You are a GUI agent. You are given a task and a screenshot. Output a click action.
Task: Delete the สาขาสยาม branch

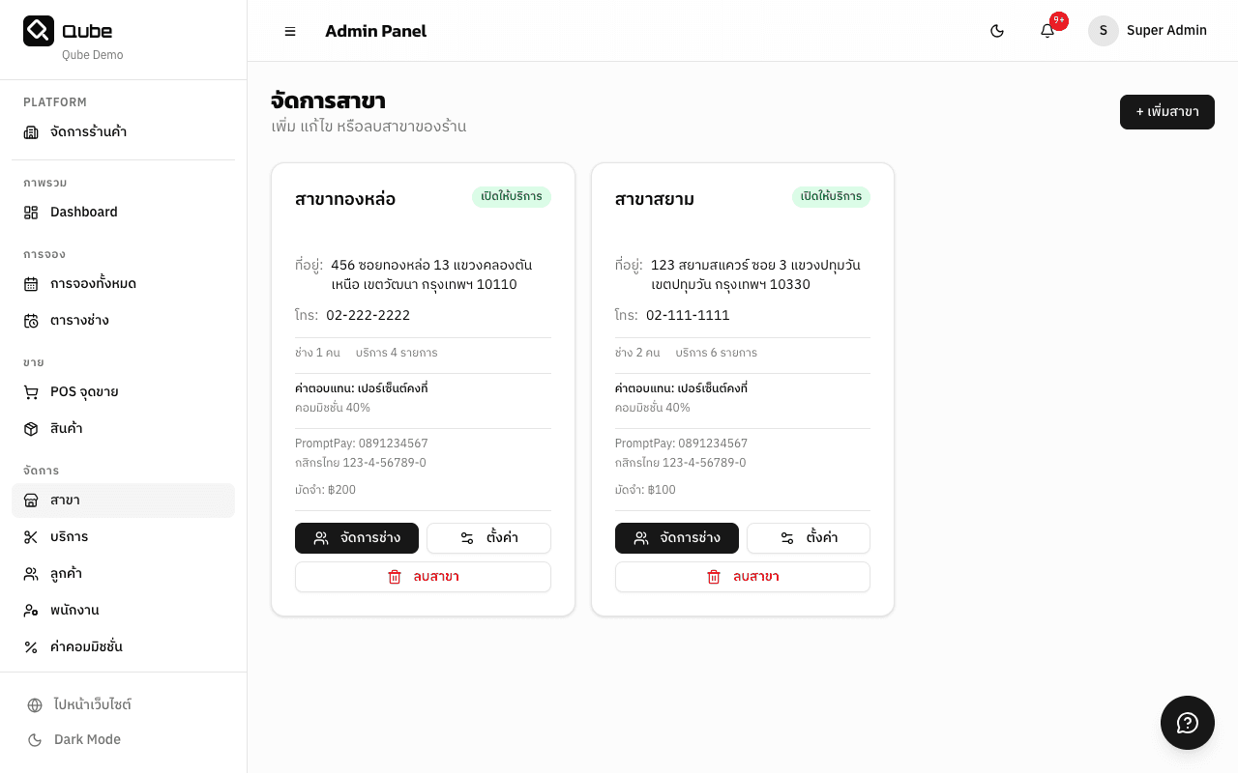(x=743, y=577)
